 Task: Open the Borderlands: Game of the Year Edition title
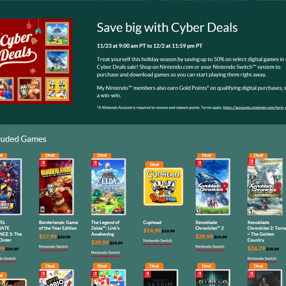coord(58,225)
